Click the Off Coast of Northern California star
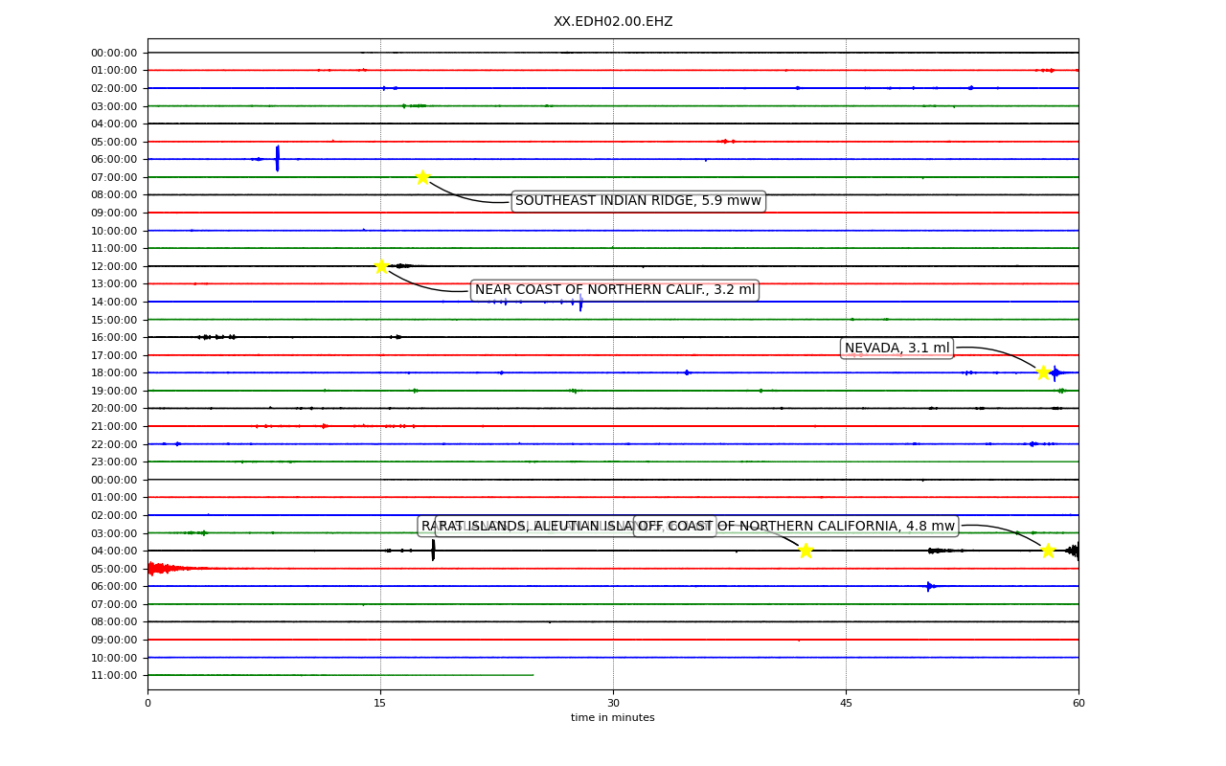This screenshot has width=1226, height=766. (1048, 551)
